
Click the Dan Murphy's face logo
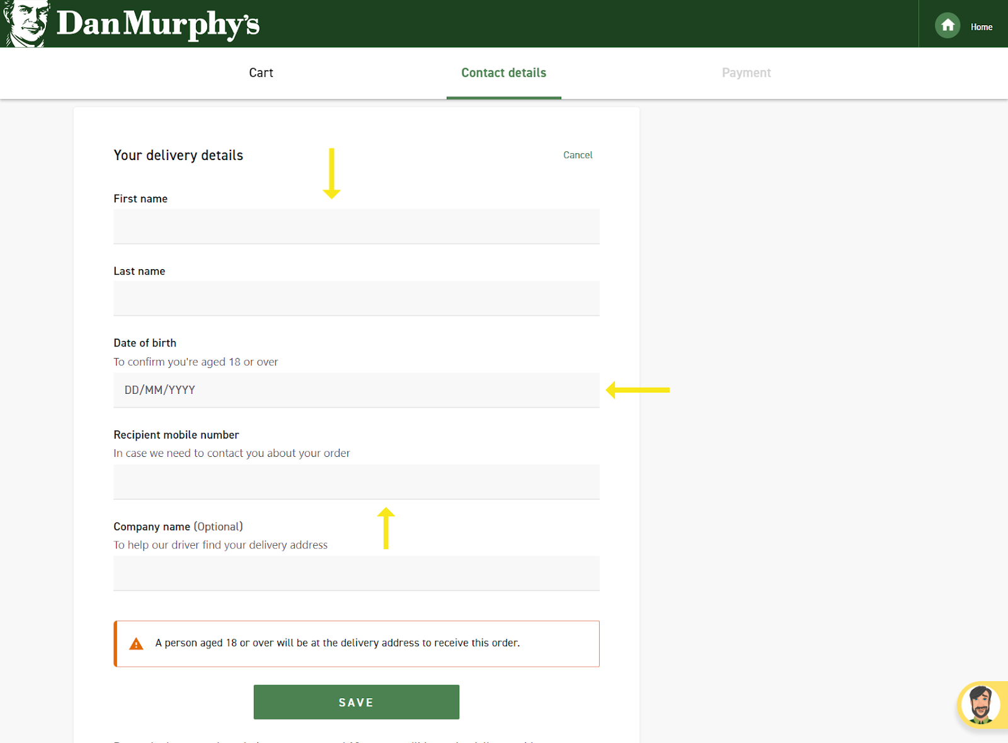click(x=26, y=23)
